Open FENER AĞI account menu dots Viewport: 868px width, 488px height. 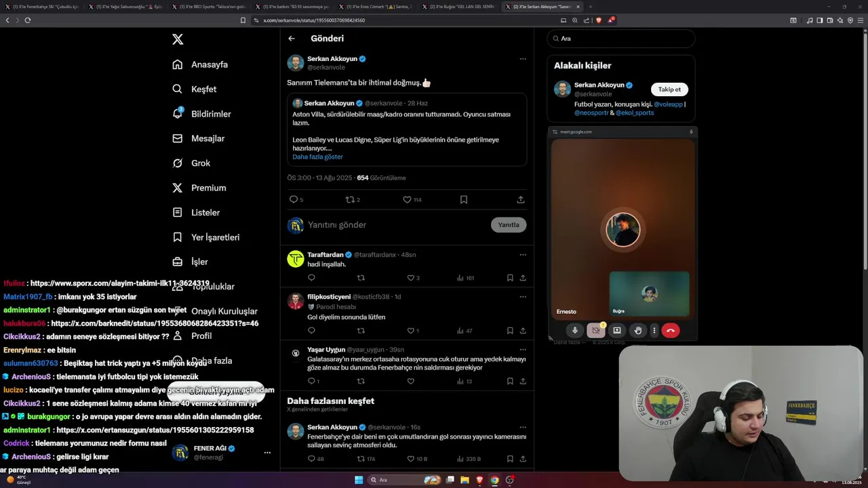point(267,453)
